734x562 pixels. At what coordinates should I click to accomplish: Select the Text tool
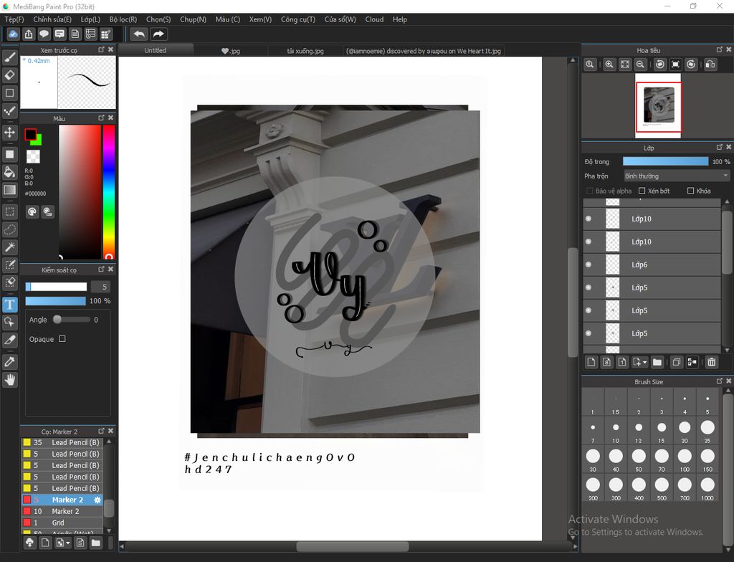coord(10,305)
